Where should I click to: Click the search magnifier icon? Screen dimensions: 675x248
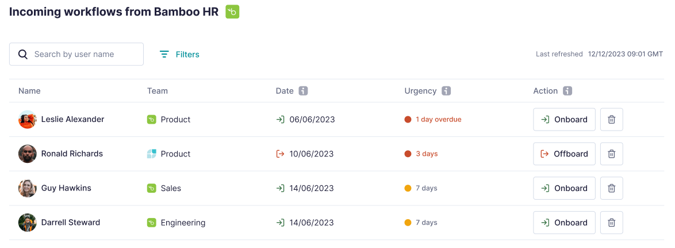tap(23, 54)
